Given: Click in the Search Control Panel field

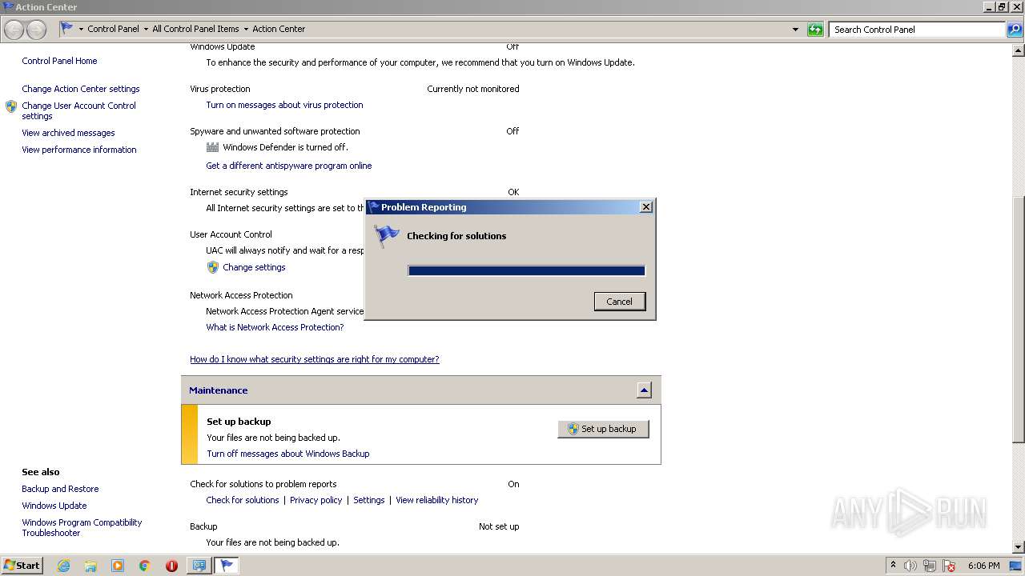Looking at the screenshot, I should click(917, 30).
